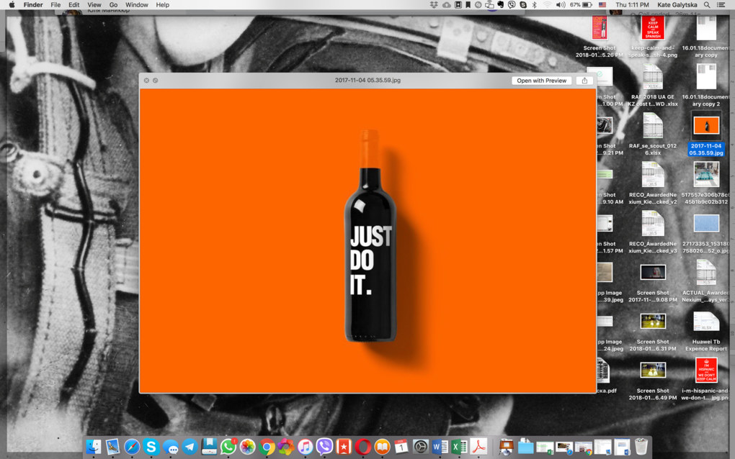Select the 27173353_15318 jpg desktop file
This screenshot has width=735, height=459.
[706, 233]
